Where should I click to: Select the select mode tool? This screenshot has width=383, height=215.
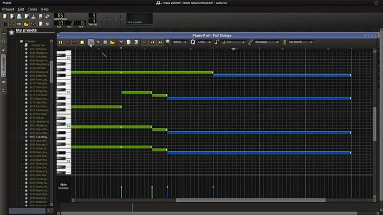click(105, 42)
